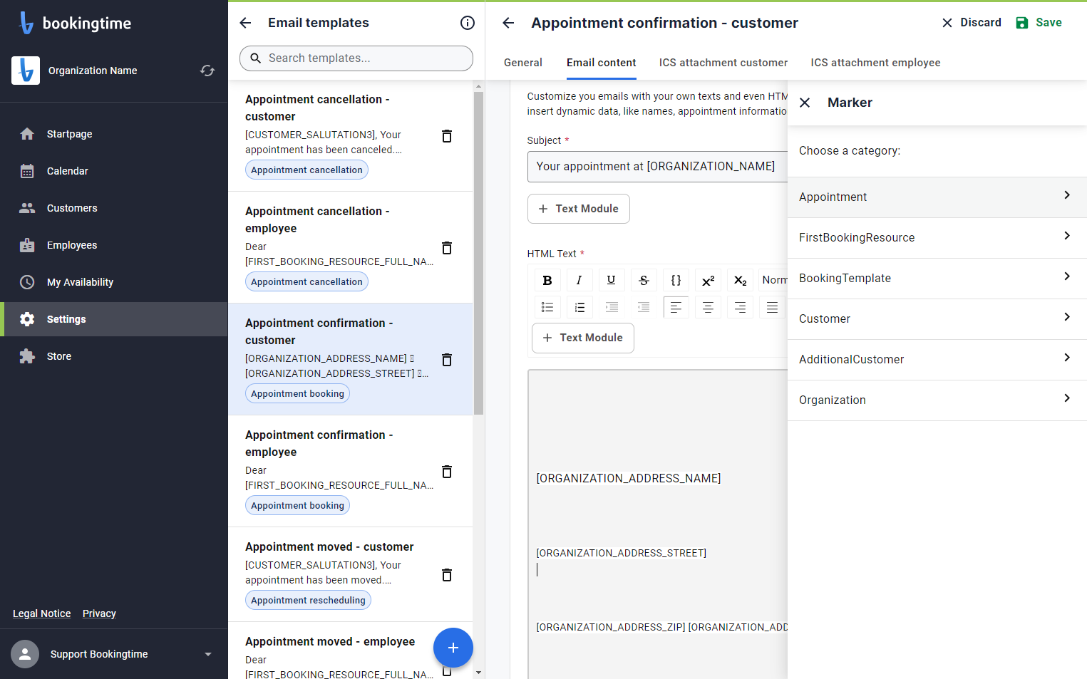1087x679 pixels.
Task: Delete Appointment moved - customer template
Action: 447,575
